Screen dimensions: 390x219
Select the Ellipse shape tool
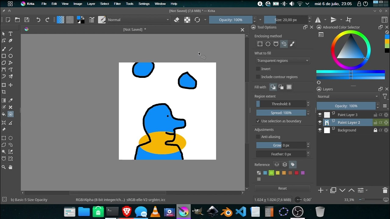pos(11,56)
